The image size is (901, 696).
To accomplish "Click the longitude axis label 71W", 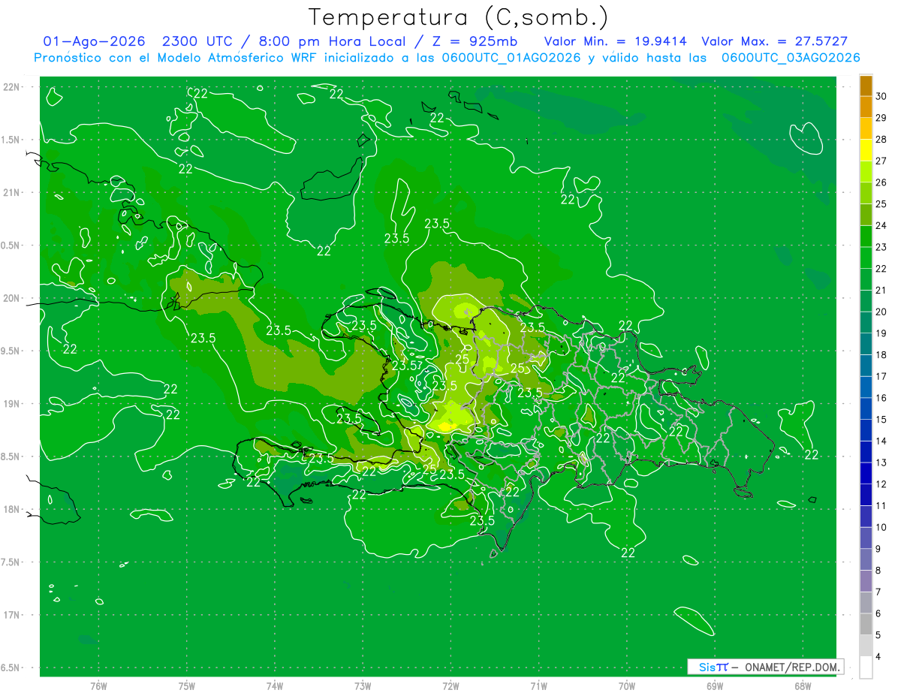I will 538,686.
